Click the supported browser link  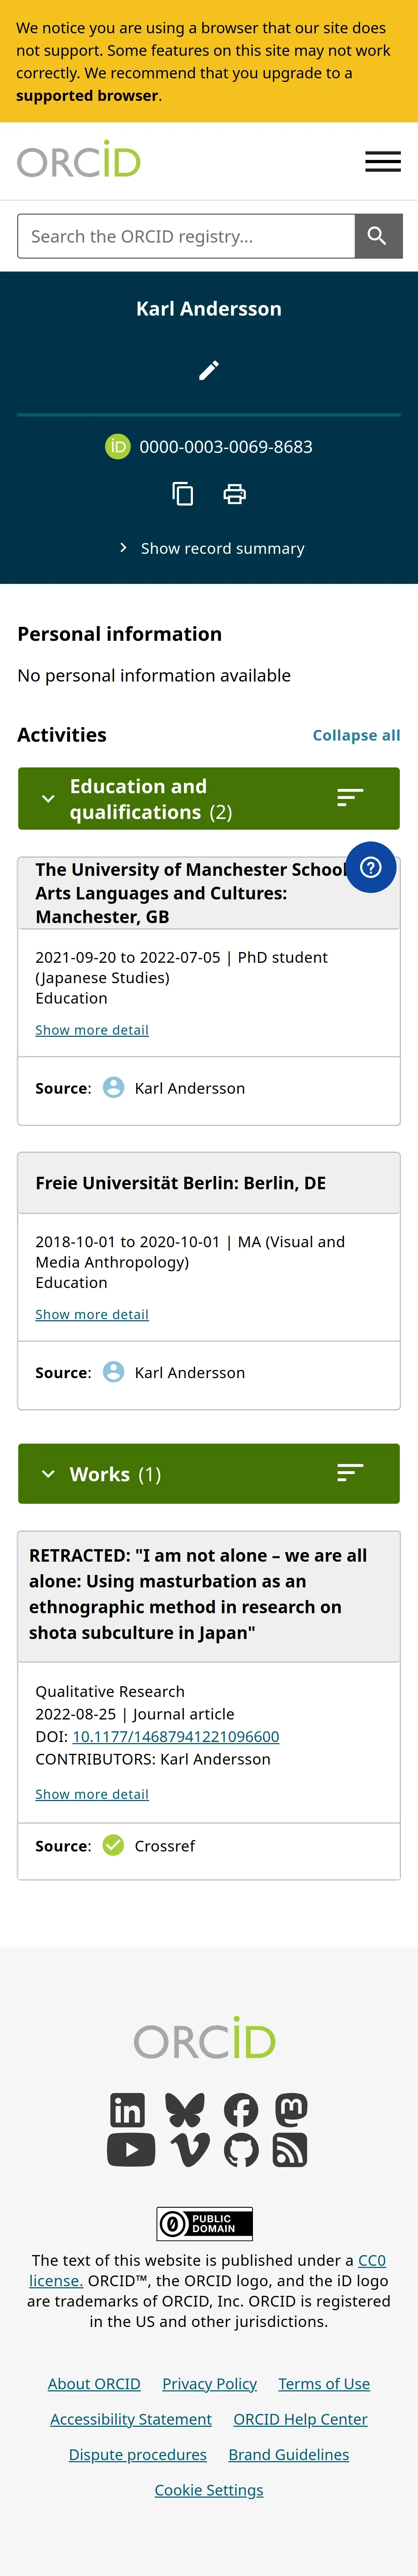(x=87, y=96)
